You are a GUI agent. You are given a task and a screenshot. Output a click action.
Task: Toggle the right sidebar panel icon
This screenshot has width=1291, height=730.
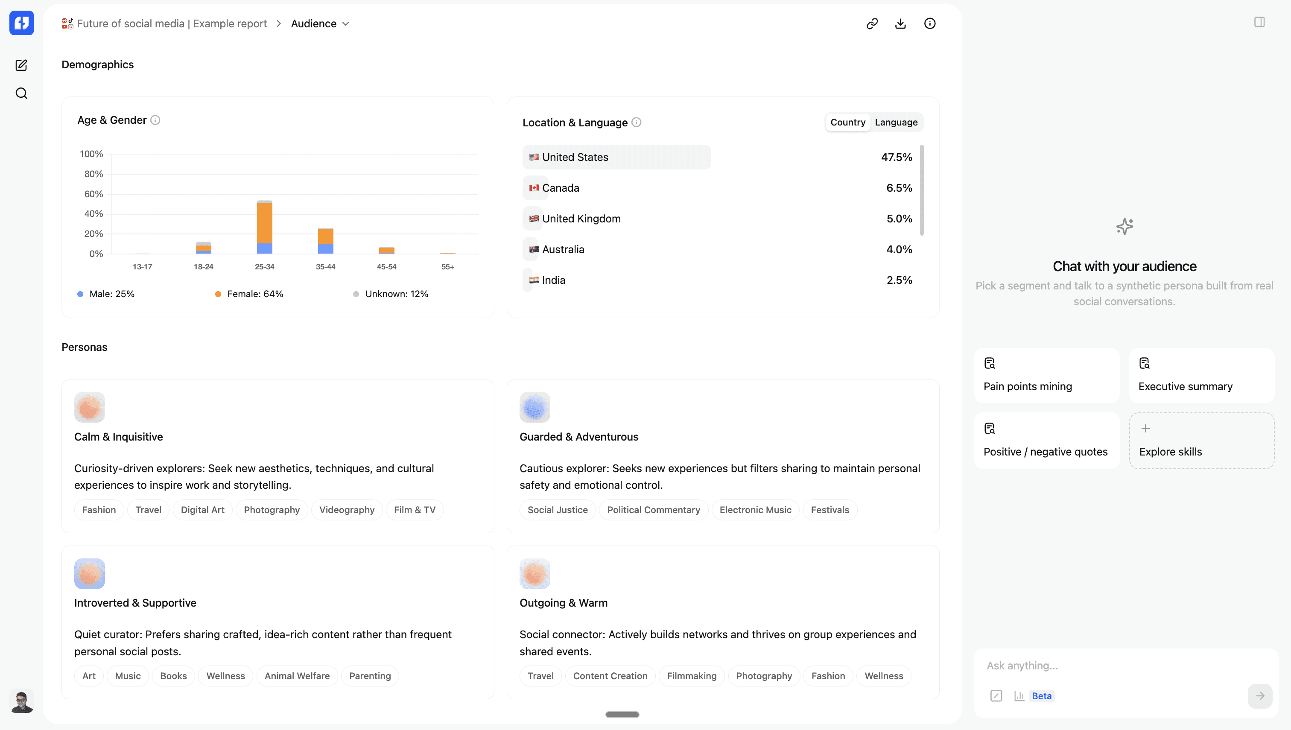[1259, 22]
